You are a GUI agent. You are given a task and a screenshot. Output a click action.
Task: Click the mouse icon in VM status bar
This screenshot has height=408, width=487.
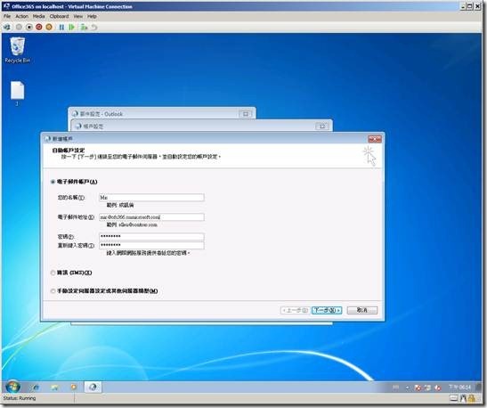(x=463, y=398)
